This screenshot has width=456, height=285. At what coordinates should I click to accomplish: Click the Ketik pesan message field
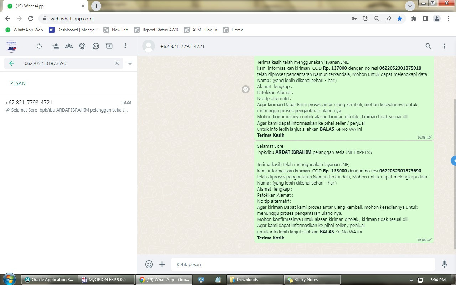tap(303, 264)
